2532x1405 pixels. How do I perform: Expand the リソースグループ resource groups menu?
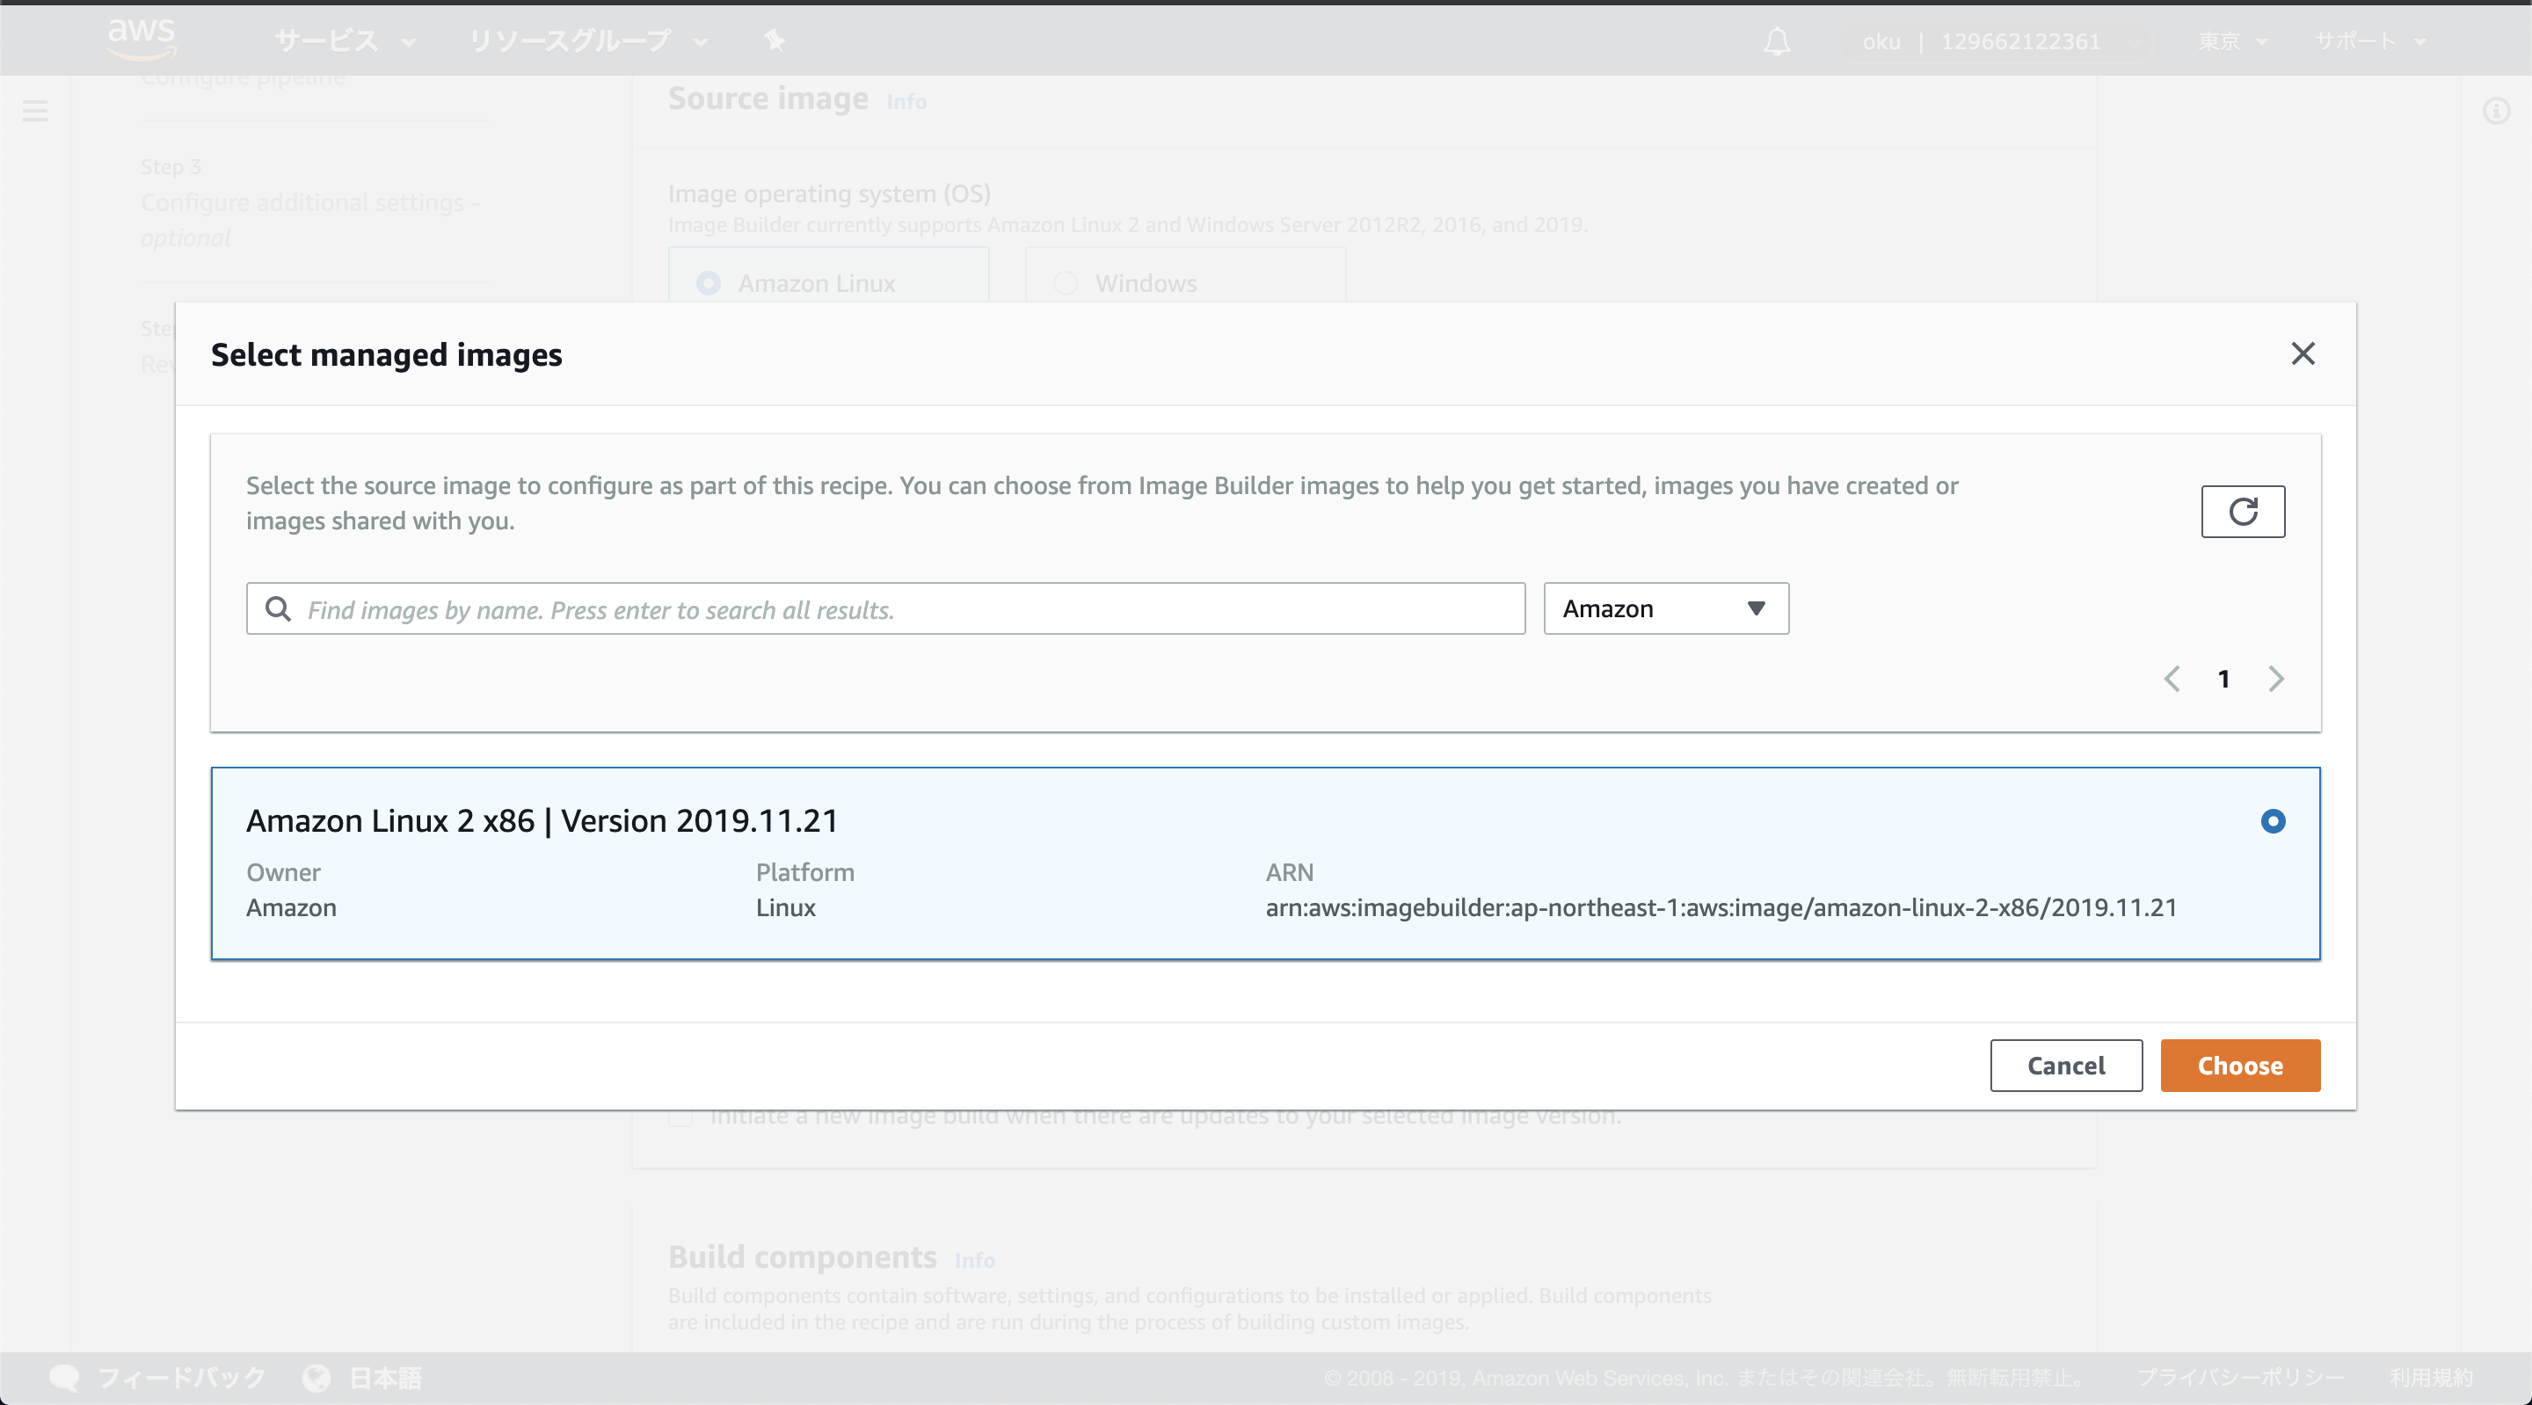point(586,41)
